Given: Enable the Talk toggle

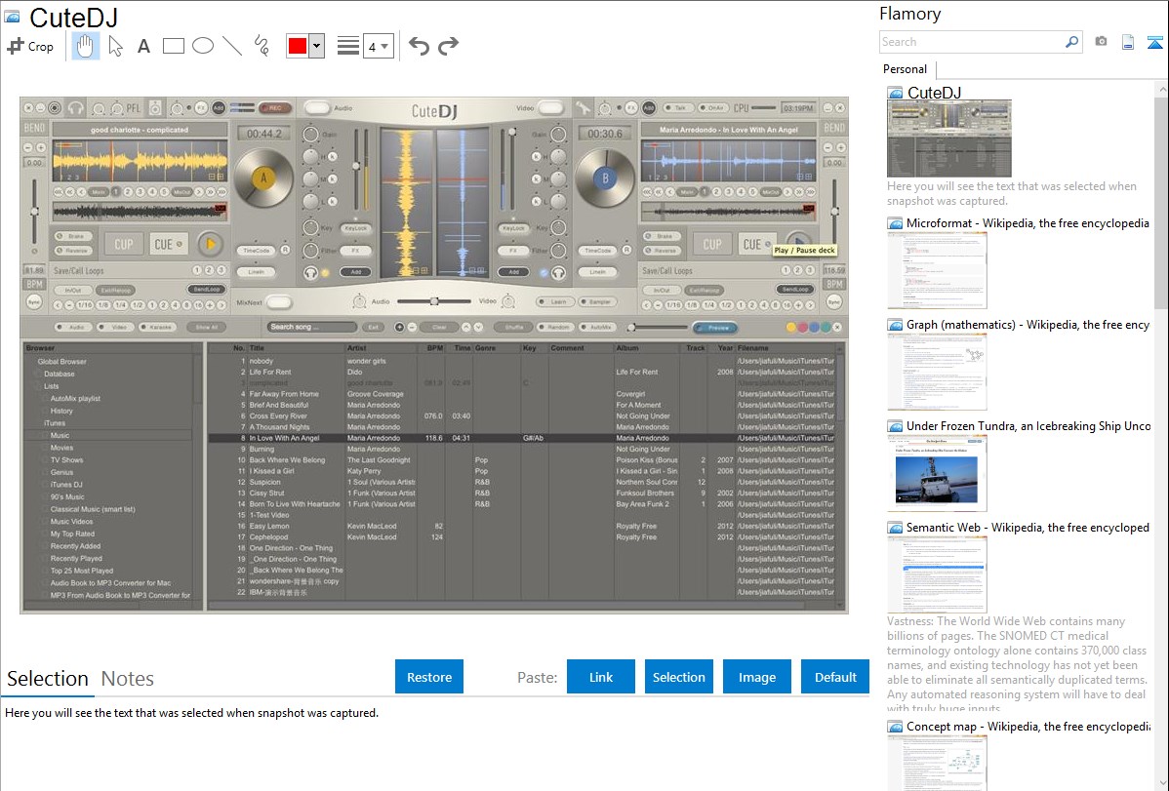Looking at the screenshot, I should click(676, 108).
